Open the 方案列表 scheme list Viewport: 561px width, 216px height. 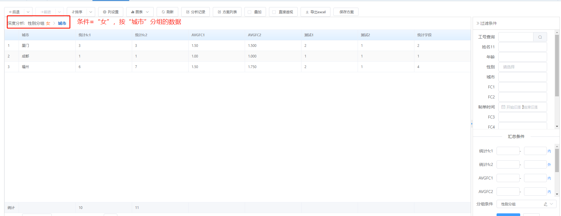coord(227,12)
